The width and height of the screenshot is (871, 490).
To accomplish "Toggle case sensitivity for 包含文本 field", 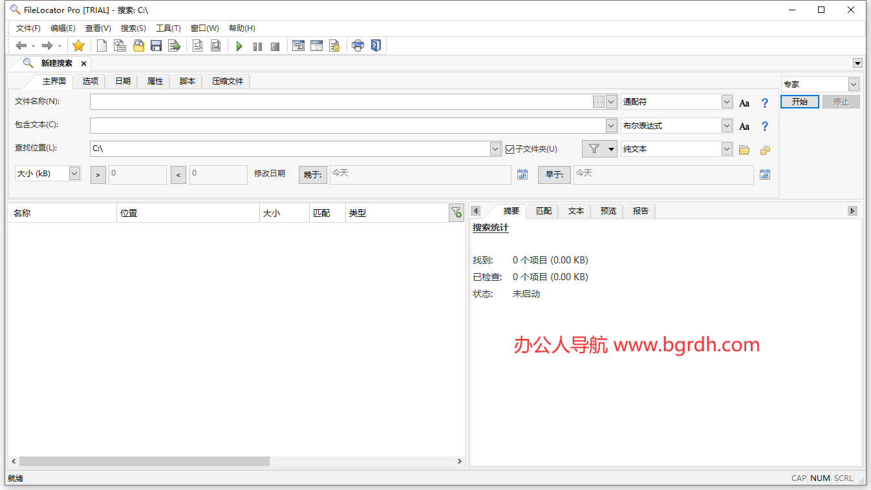I will pyautogui.click(x=744, y=126).
